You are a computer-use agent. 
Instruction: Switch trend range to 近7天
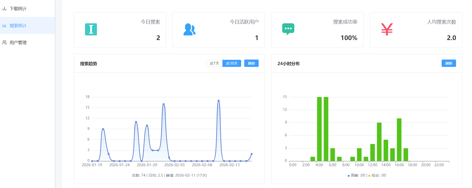point(214,63)
